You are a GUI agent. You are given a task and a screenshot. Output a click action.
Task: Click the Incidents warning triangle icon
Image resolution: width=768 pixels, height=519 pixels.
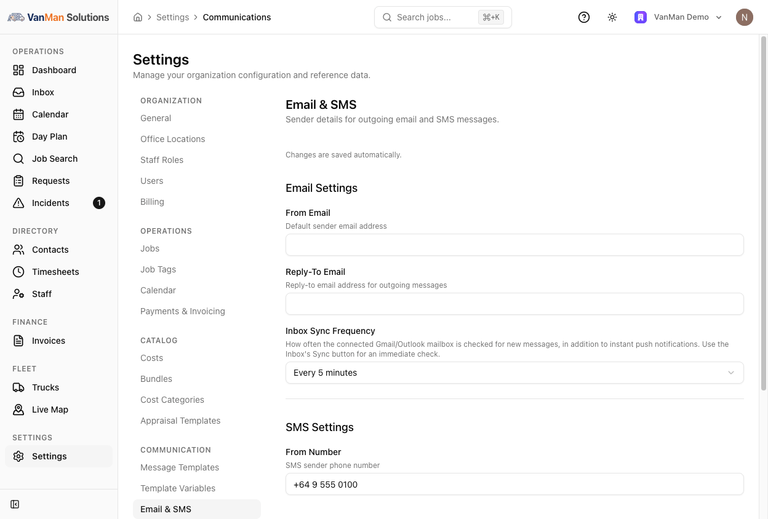[x=18, y=203]
